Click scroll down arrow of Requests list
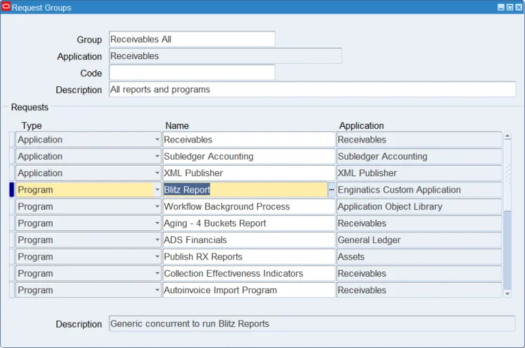The width and height of the screenshot is (525, 348). (507, 294)
